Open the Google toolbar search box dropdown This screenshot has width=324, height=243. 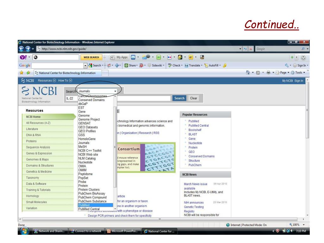point(85,65)
